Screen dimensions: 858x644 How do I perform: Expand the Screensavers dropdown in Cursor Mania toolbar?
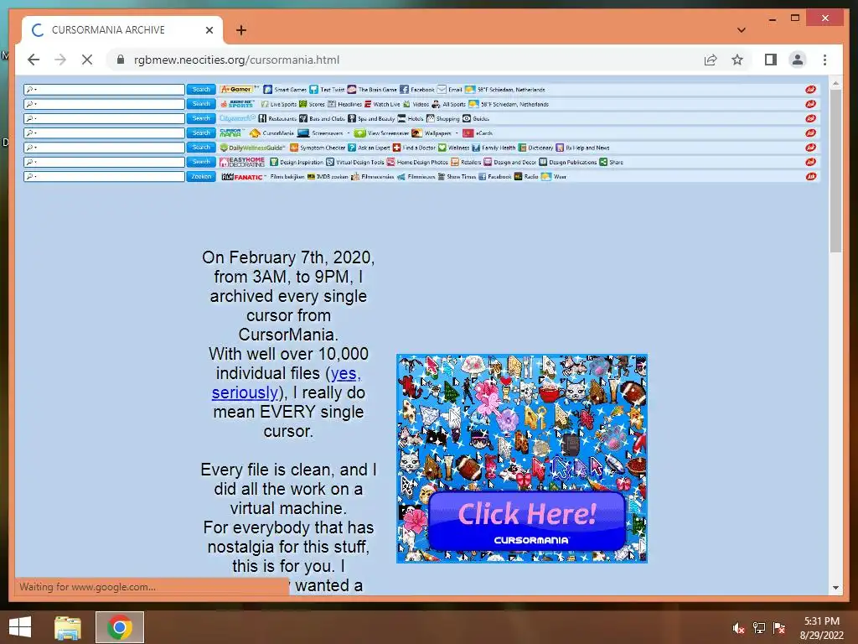click(x=348, y=133)
